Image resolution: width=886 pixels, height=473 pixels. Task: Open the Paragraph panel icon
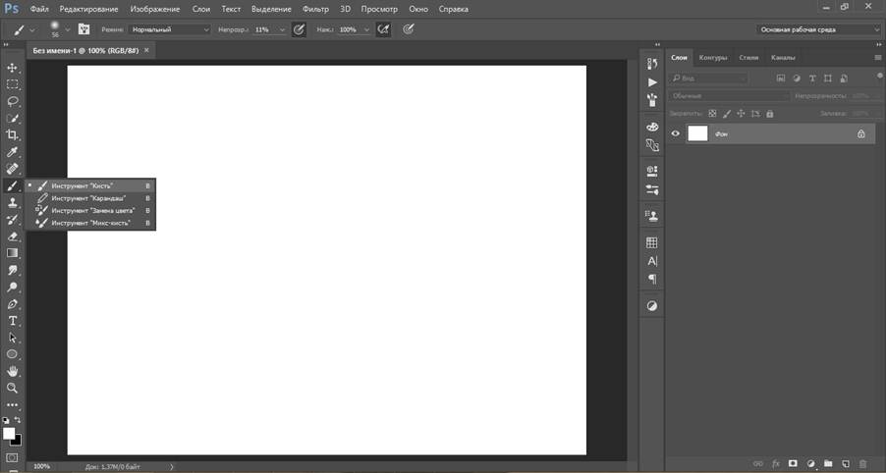[652, 280]
